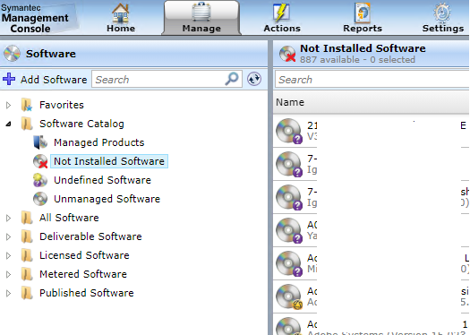Image resolution: width=470 pixels, height=335 pixels.
Task: Click the All Software folder icon
Action: click(27, 218)
